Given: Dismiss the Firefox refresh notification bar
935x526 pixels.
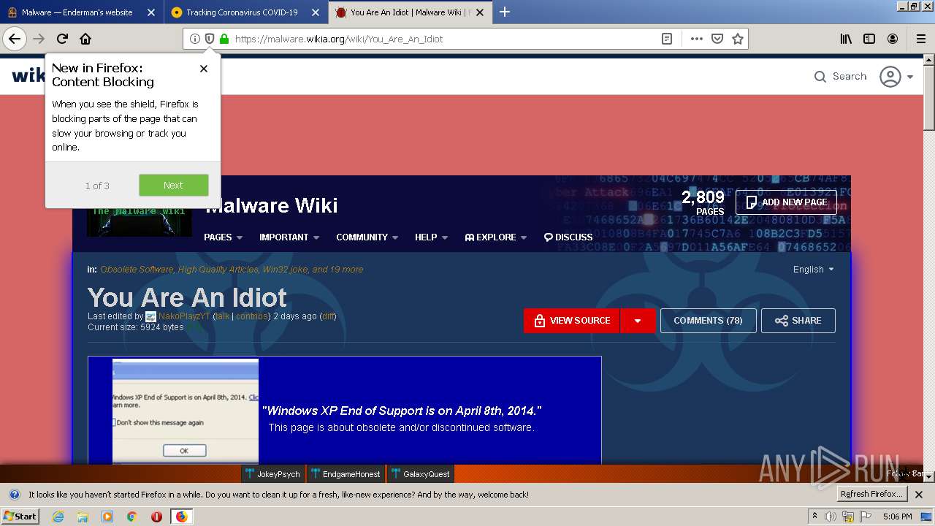Looking at the screenshot, I should (x=920, y=495).
